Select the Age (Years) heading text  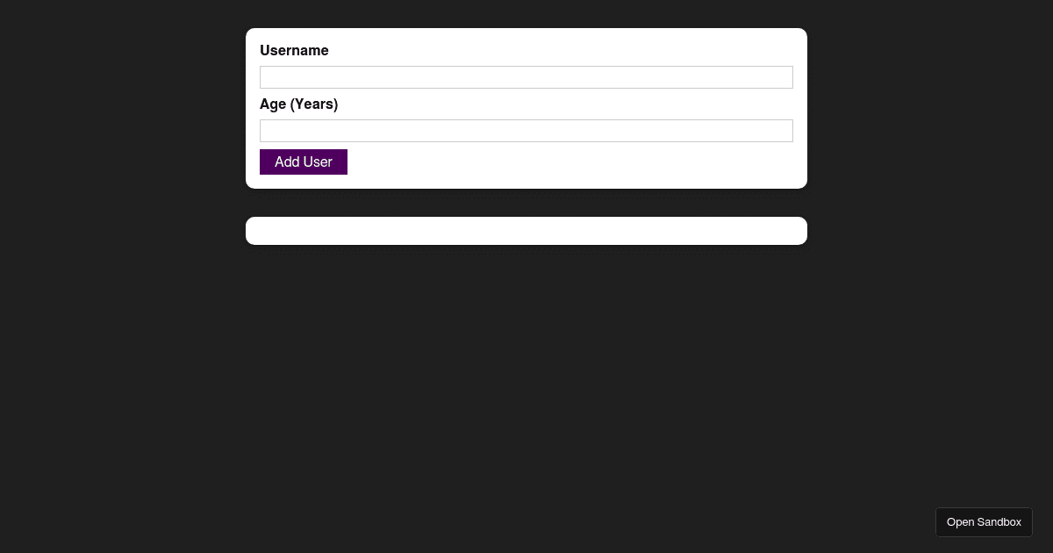pos(298,104)
